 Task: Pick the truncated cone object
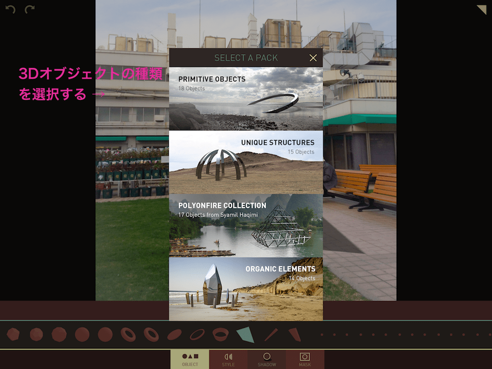pos(295,335)
